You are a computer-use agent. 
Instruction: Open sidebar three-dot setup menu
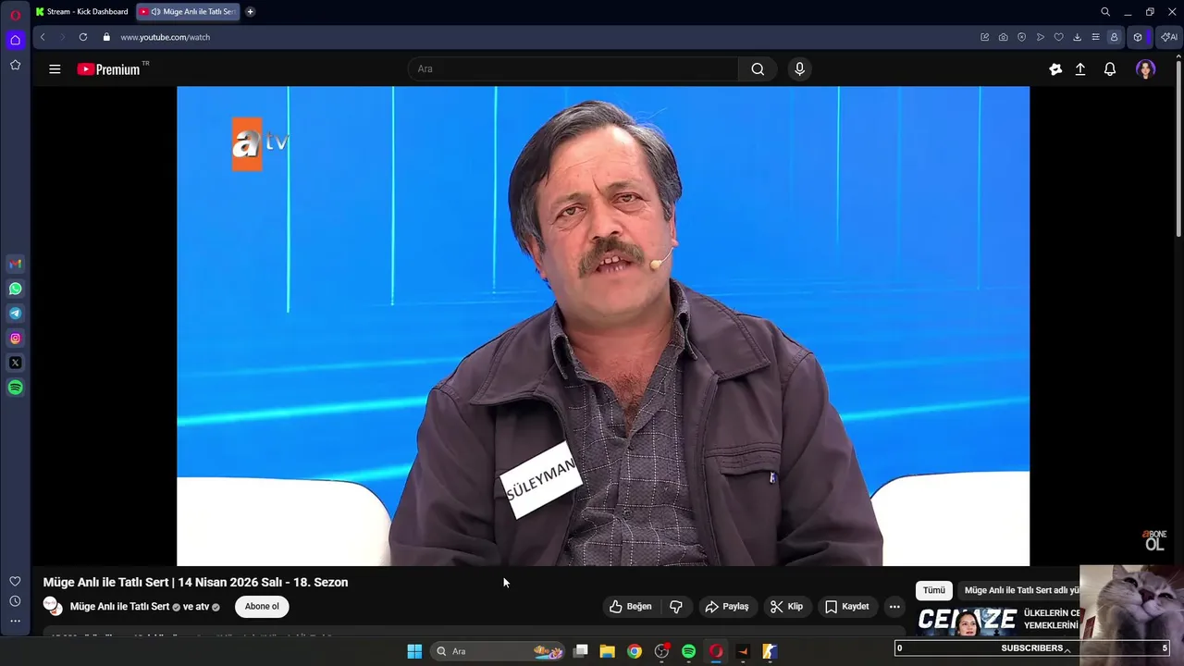[15, 621]
